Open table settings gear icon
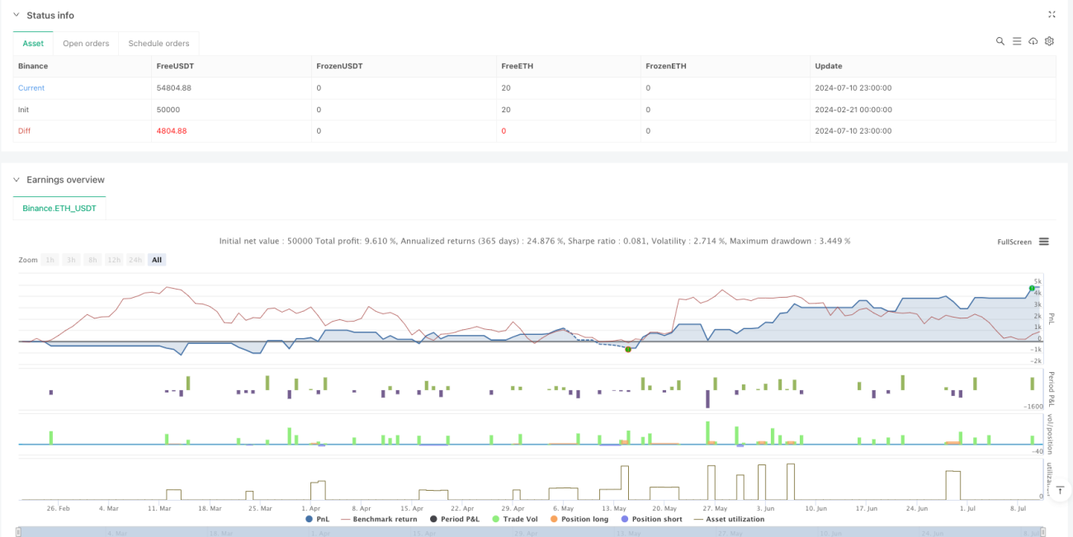Image resolution: width=1073 pixels, height=537 pixels. click(1049, 41)
